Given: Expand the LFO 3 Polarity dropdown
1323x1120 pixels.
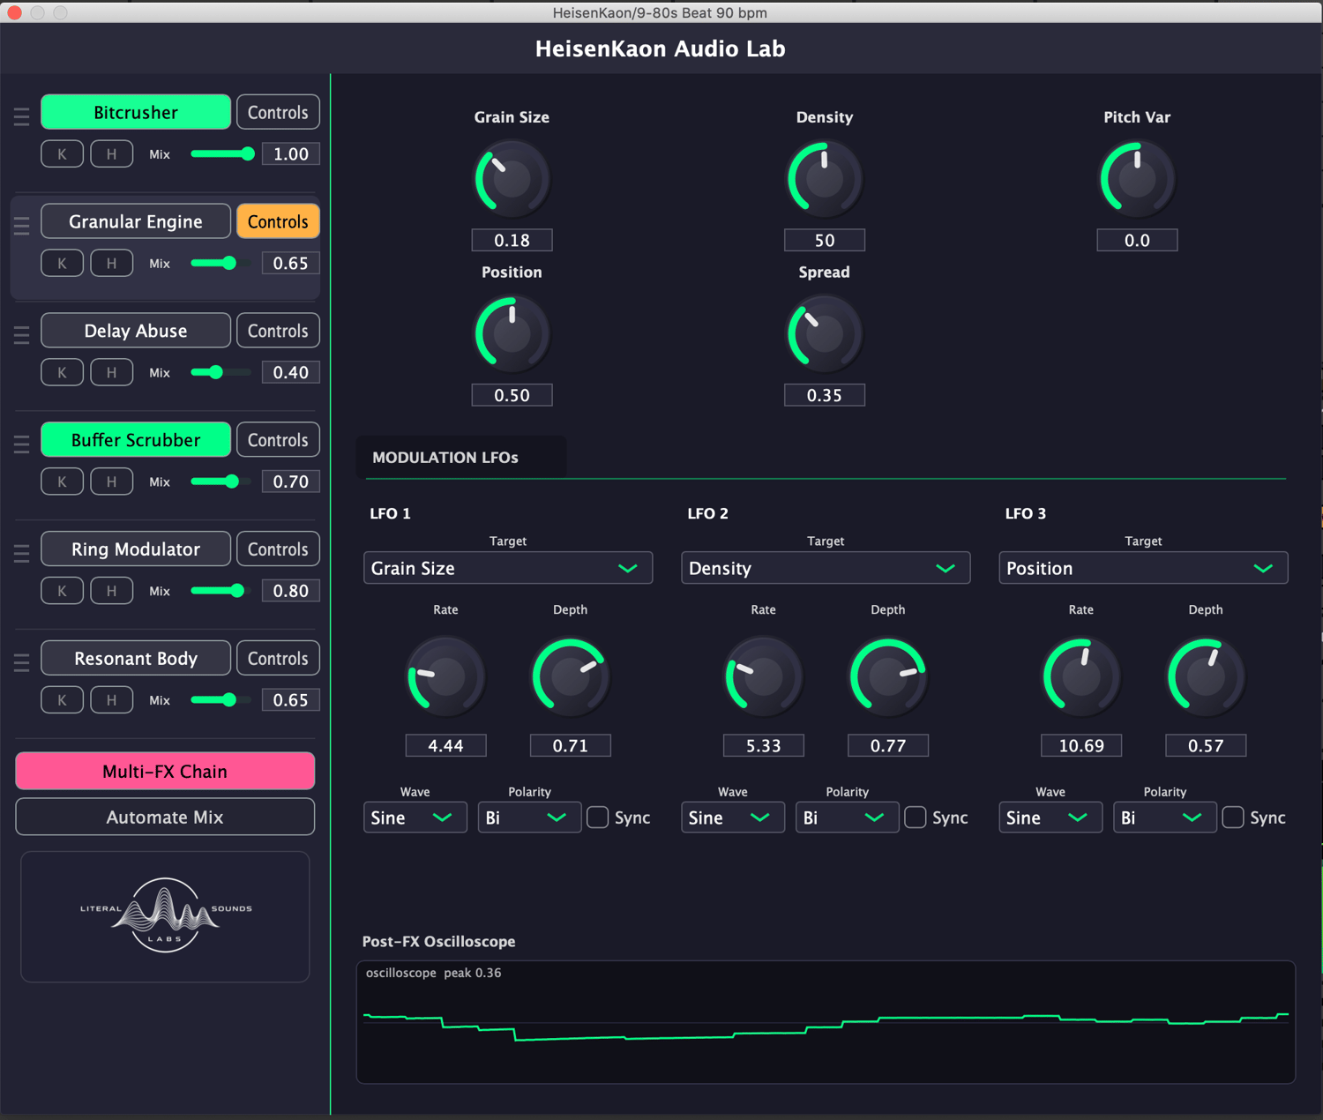Looking at the screenshot, I should pos(1164,818).
